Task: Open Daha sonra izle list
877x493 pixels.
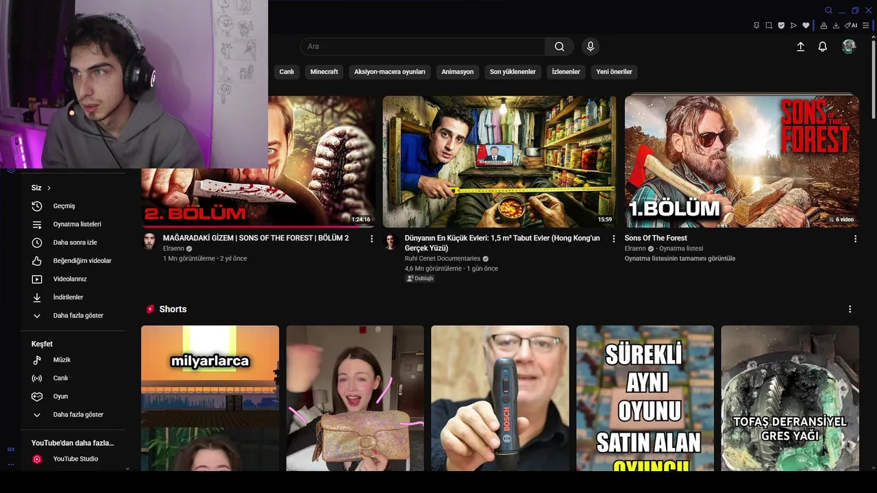Action: pos(73,242)
